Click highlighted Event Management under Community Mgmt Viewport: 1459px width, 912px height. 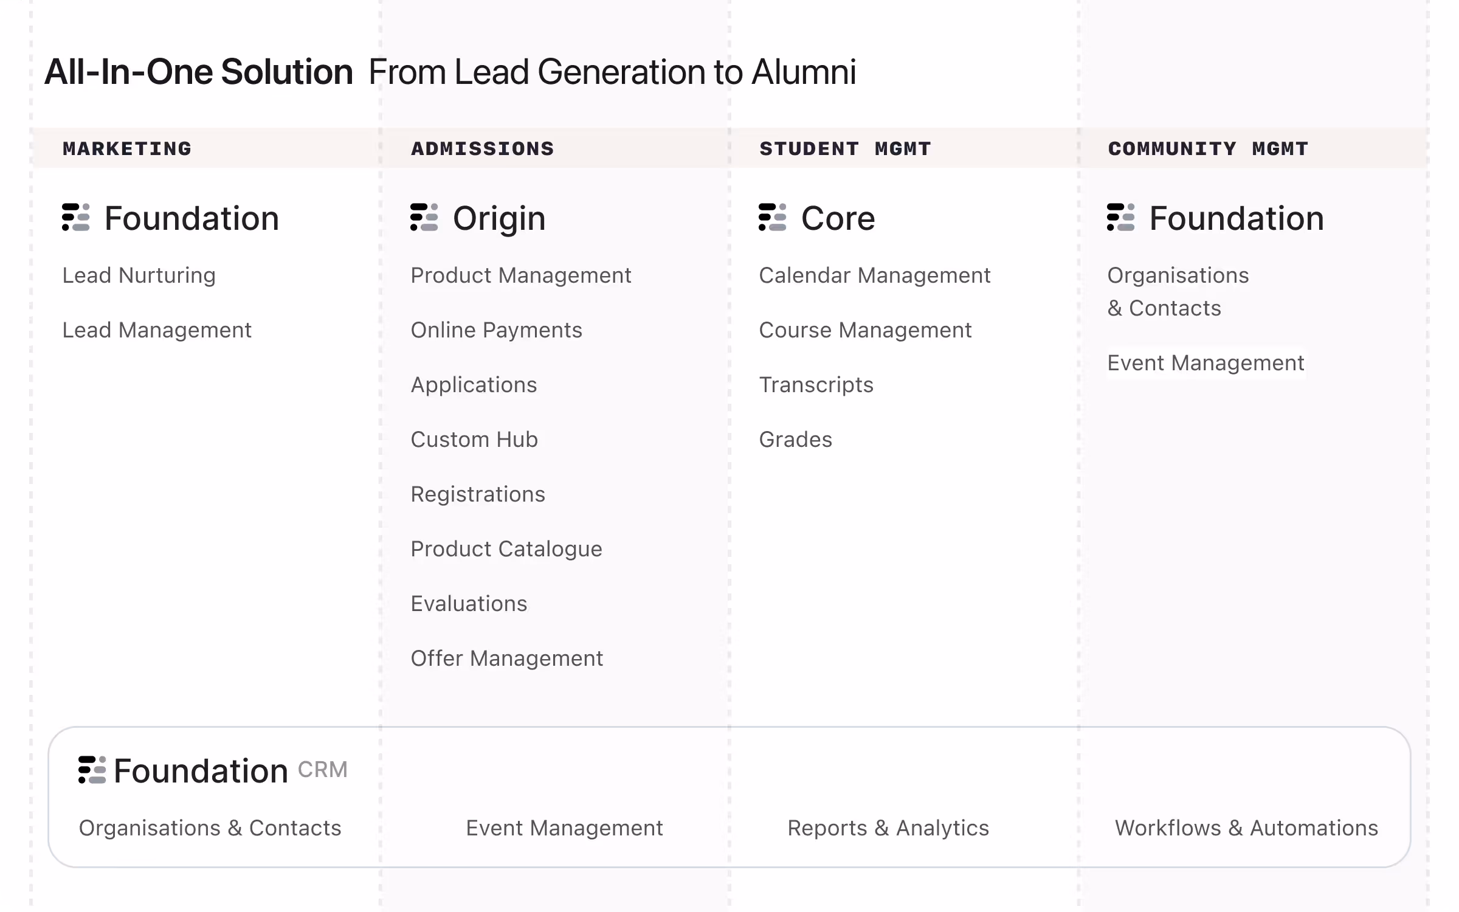click(1205, 363)
